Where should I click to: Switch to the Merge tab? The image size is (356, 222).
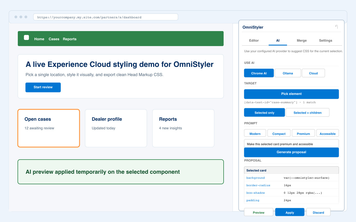[x=302, y=41]
